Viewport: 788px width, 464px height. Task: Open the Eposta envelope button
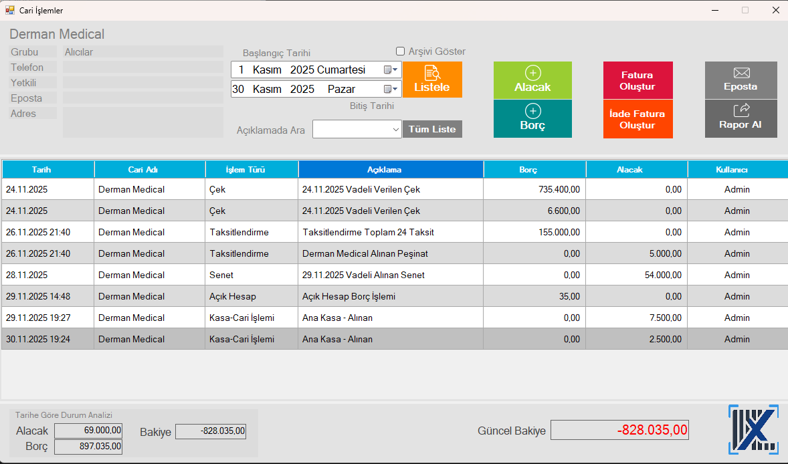pyautogui.click(x=741, y=80)
